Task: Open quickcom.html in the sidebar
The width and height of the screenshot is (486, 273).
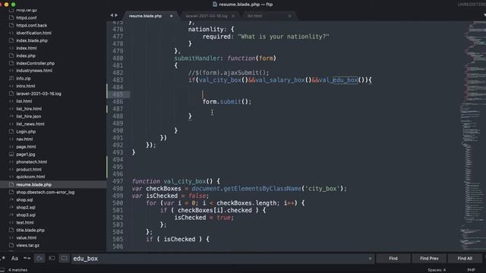Action: point(30,177)
